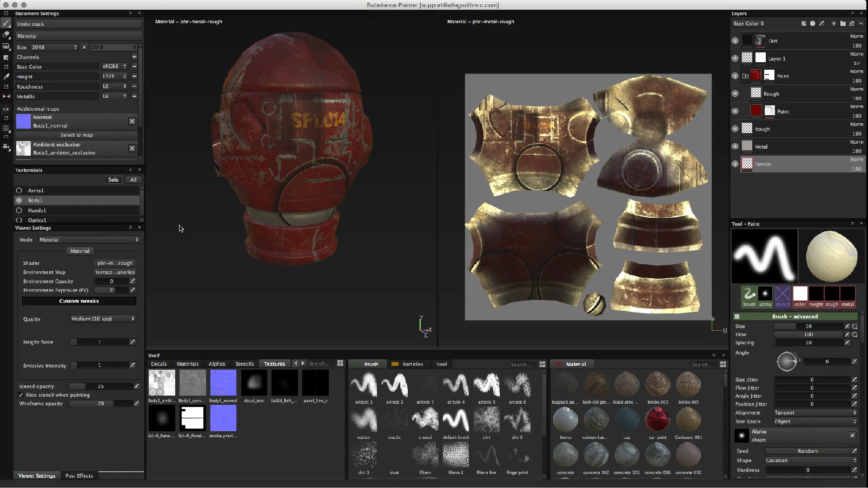Open the Base Color channel dropdown in Layers
The image size is (868, 488).
coord(748,24)
